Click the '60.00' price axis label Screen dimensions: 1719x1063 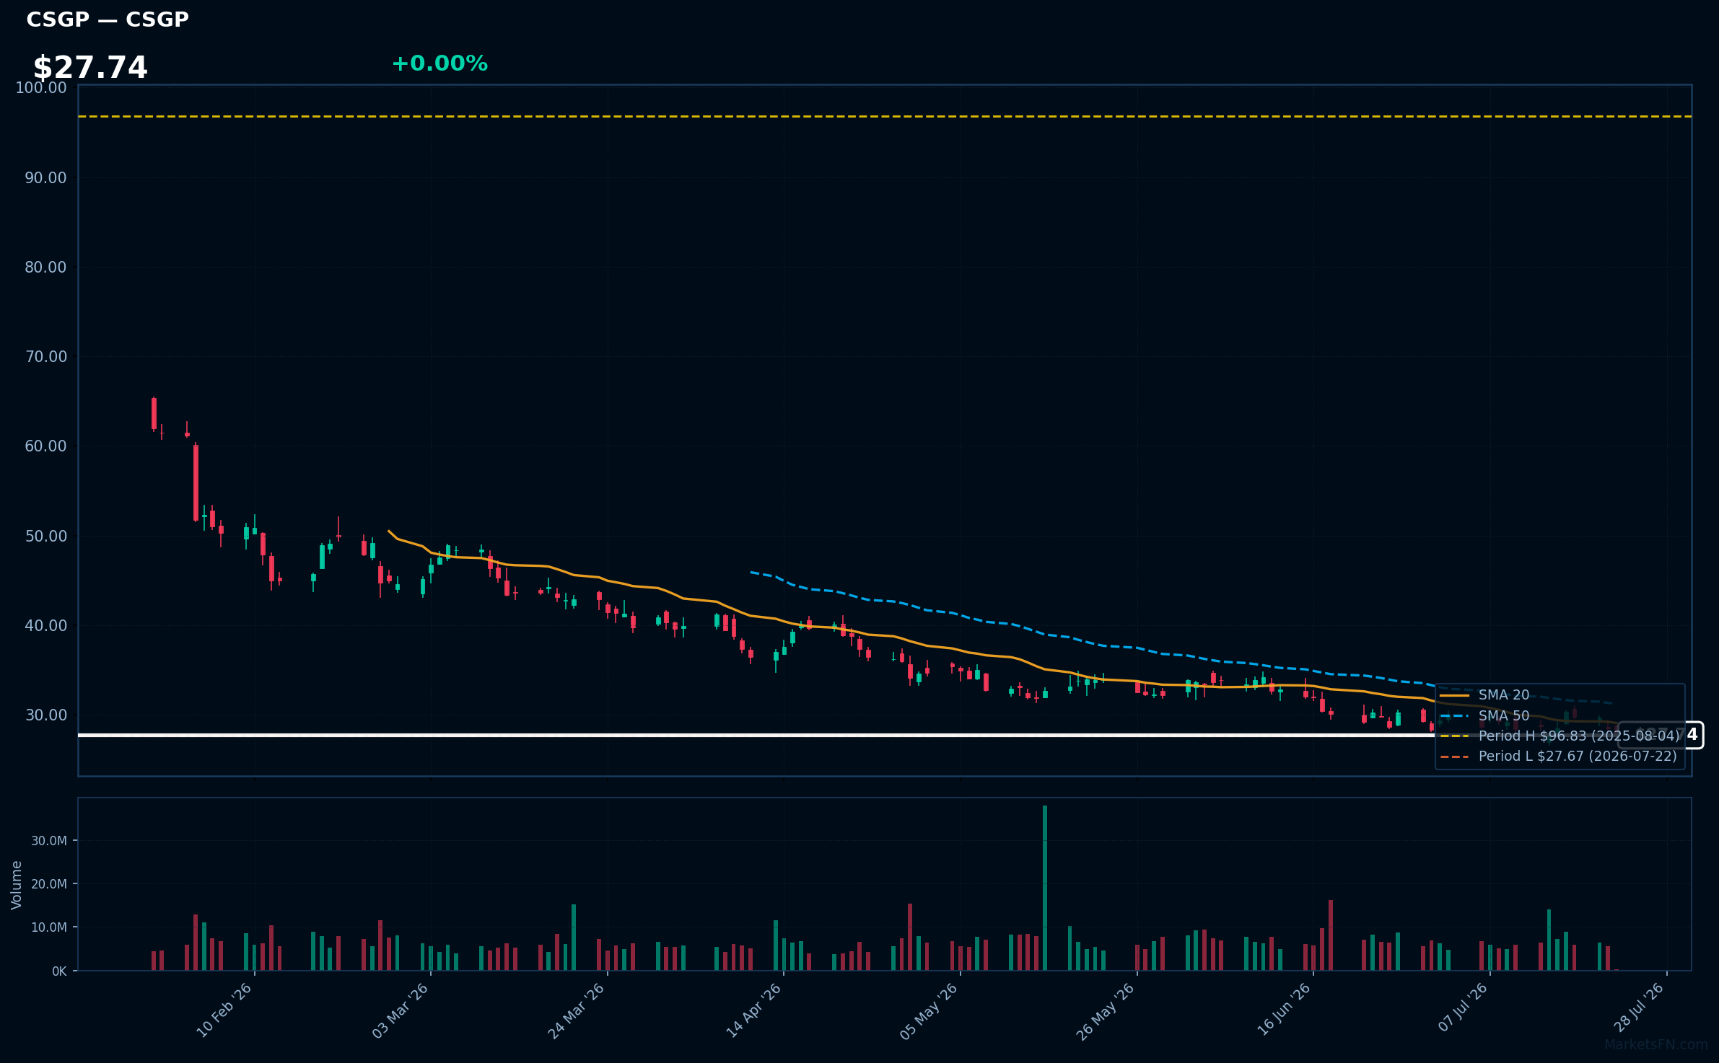tap(45, 446)
